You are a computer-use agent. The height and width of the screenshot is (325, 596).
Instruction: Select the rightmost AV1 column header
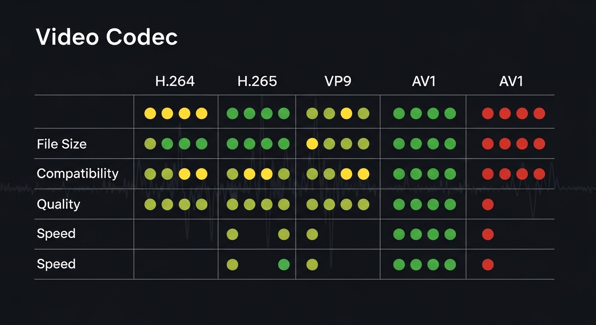511,81
